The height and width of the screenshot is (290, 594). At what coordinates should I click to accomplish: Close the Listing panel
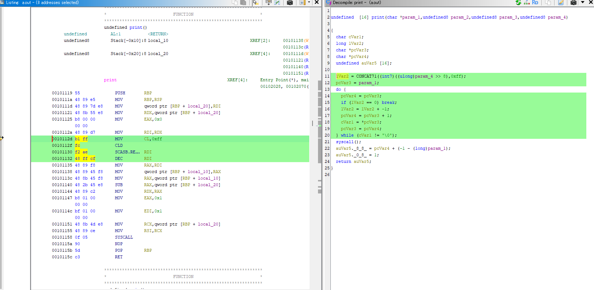pyautogui.click(x=317, y=3)
